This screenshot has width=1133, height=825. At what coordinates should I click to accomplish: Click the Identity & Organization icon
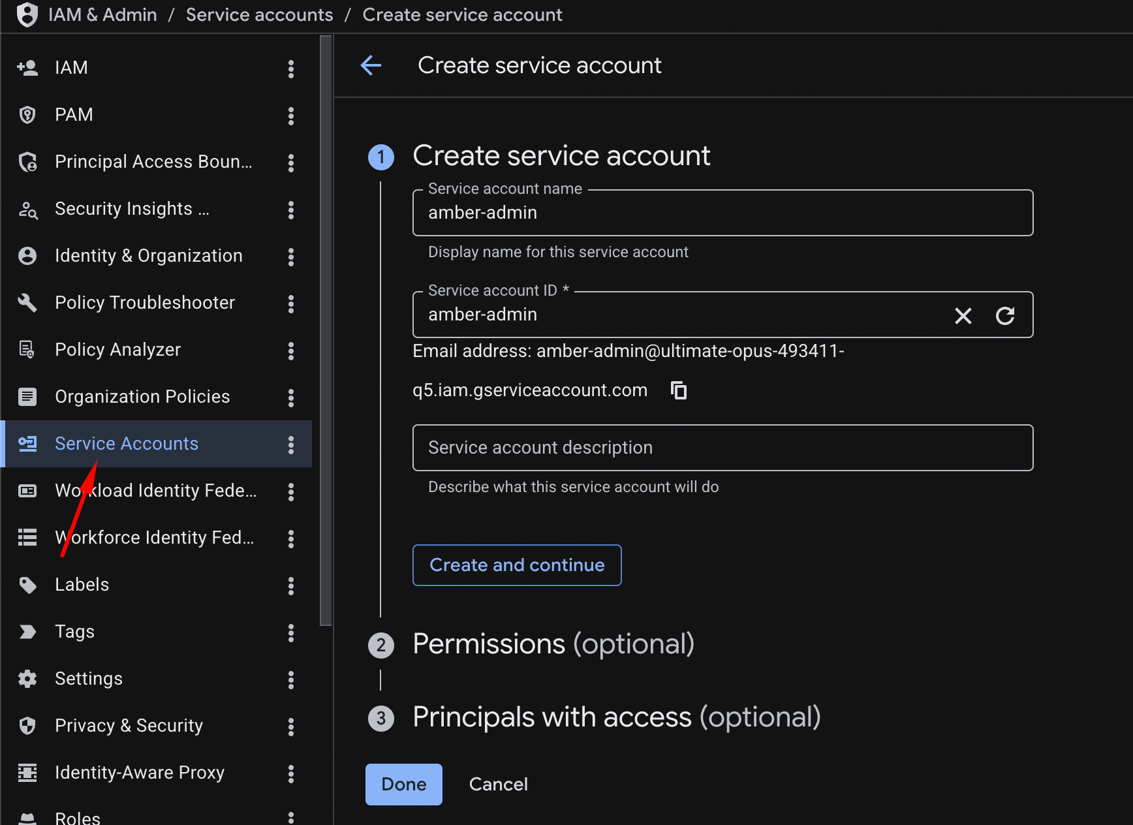[27, 256]
